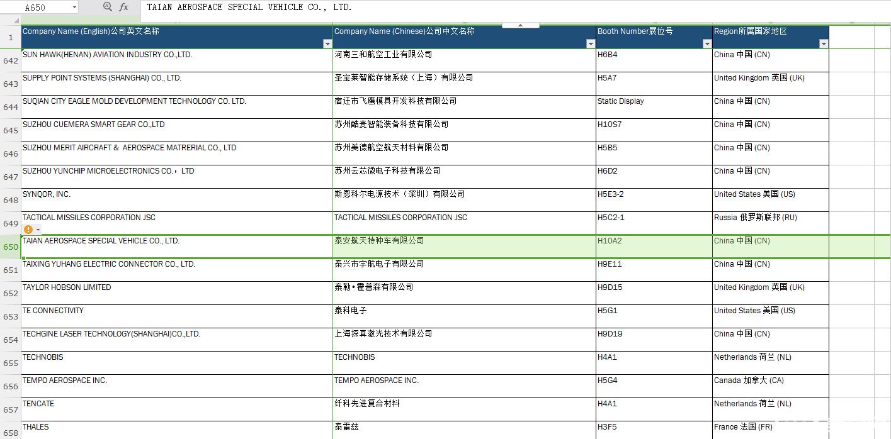Select booth number cell H6D2
The height and width of the screenshot is (439, 891).
click(654, 177)
